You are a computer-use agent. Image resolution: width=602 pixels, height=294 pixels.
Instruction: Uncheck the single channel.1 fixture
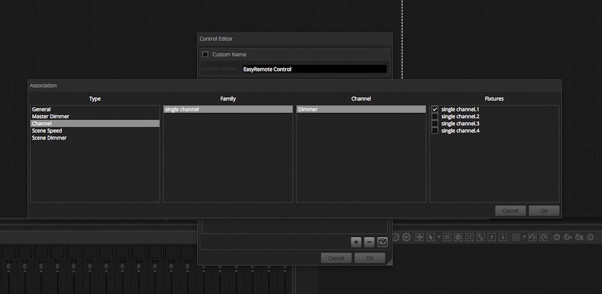point(435,109)
